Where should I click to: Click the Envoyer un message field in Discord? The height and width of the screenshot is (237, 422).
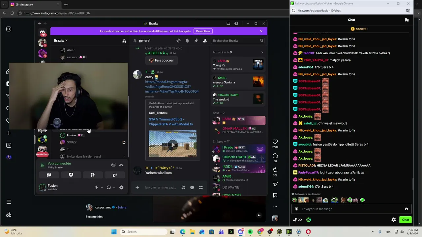[161, 187]
